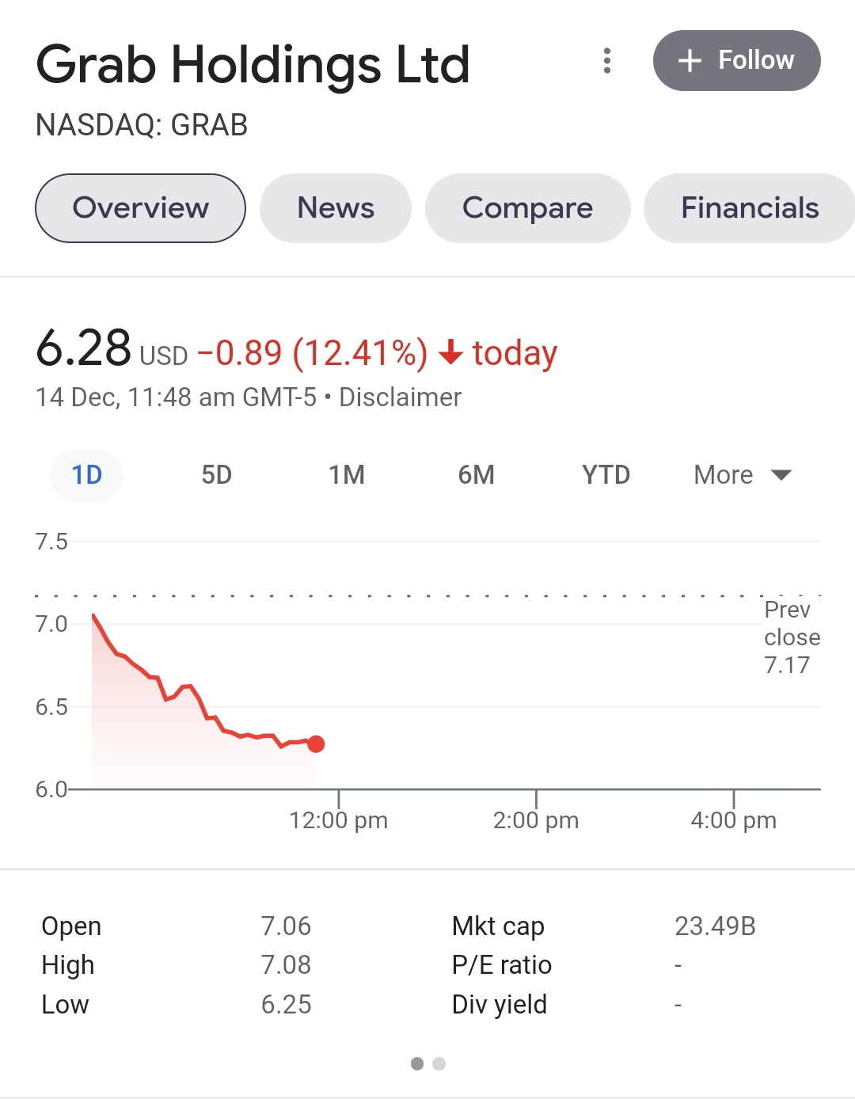Tap the first pagination dot
Screen dimensions: 855x1099
417,1063
